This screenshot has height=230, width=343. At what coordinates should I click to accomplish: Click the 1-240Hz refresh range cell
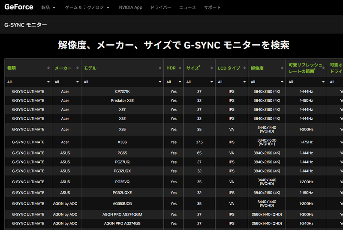[307, 224]
